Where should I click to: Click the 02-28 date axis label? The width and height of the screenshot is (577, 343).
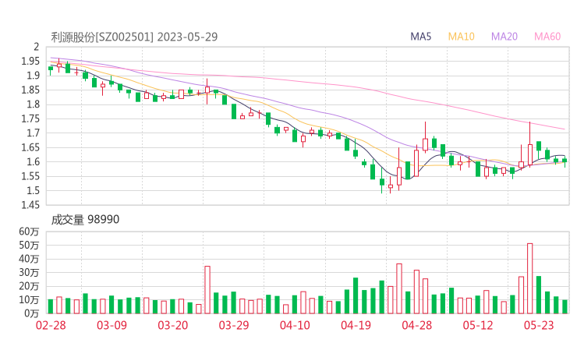click(x=51, y=325)
